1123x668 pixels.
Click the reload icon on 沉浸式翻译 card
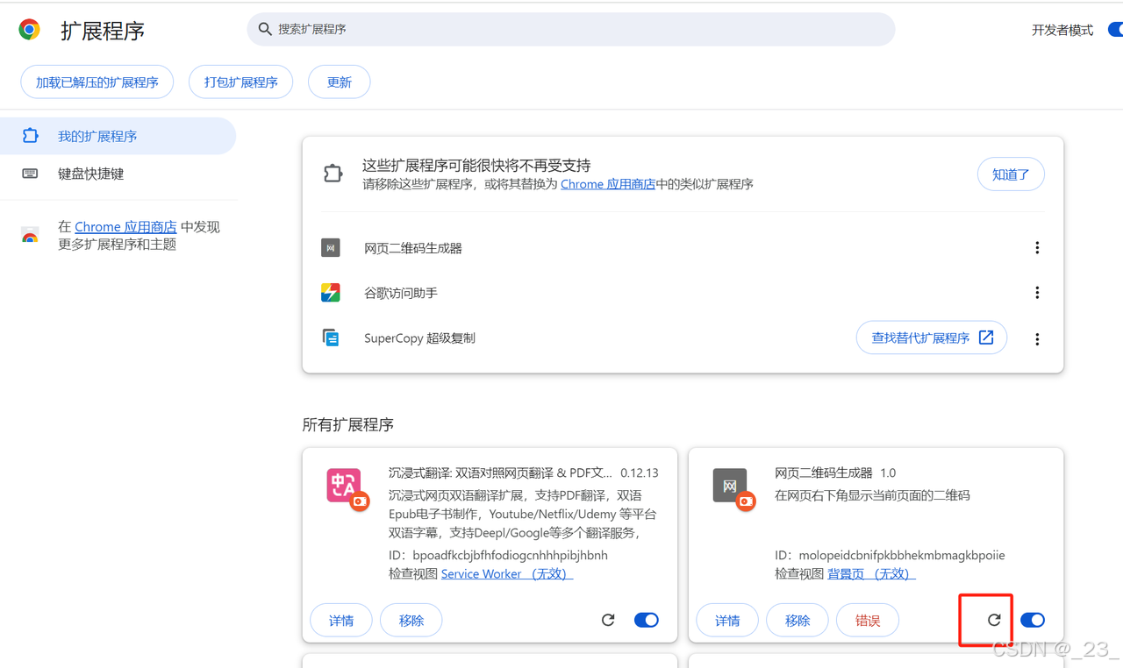pyautogui.click(x=608, y=620)
